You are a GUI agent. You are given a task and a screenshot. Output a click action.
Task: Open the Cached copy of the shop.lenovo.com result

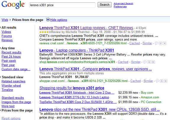[x=123, y=62]
